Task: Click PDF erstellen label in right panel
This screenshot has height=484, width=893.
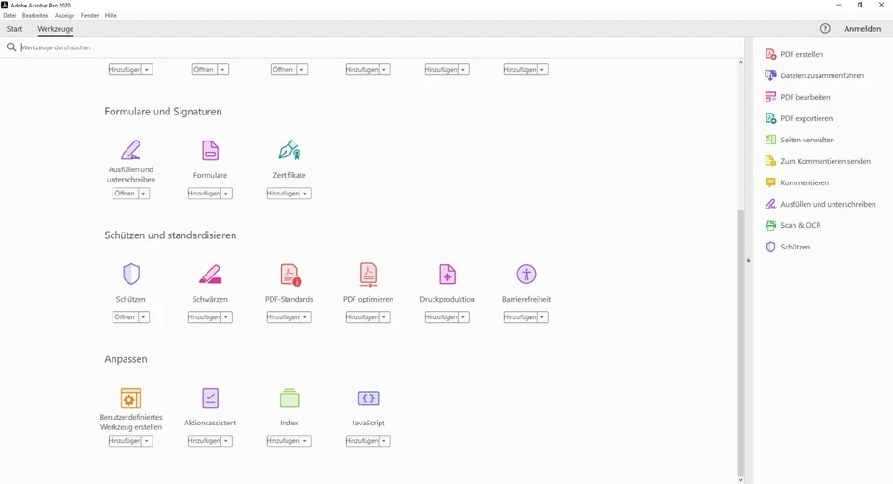Action: pyautogui.click(x=801, y=54)
